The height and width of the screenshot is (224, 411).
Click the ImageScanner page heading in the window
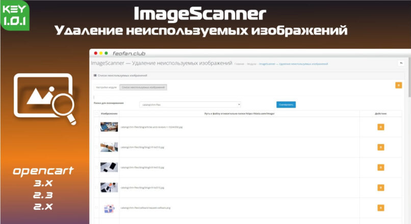162,63
